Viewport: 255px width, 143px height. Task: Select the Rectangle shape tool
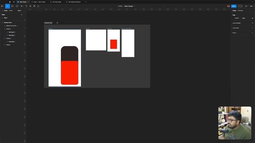[17, 6]
